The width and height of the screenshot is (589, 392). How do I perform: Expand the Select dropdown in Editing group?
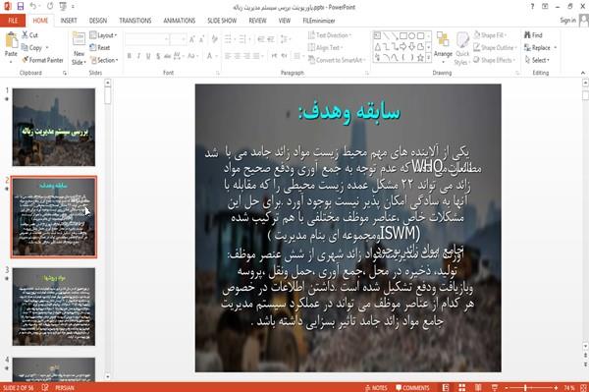pos(538,60)
